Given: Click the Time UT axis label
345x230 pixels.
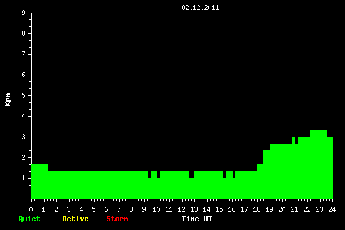Looking at the screenshot, I should point(197,219).
